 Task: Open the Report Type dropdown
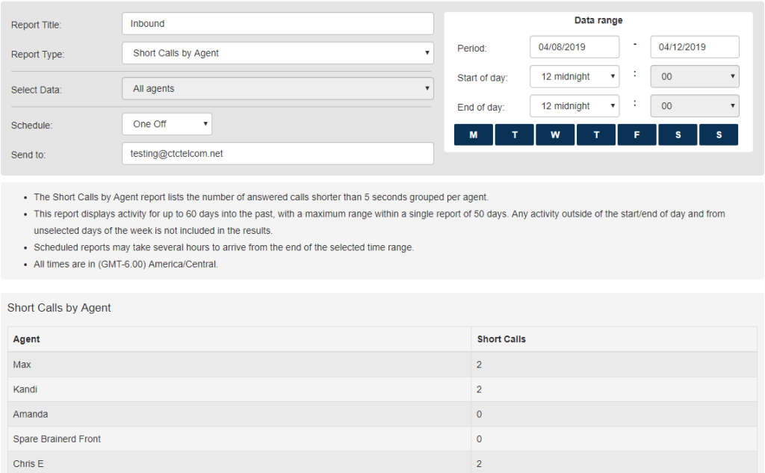pyautogui.click(x=278, y=53)
